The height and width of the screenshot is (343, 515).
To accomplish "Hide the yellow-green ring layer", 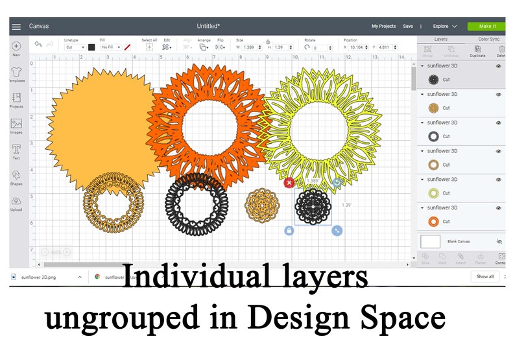I will point(498,180).
